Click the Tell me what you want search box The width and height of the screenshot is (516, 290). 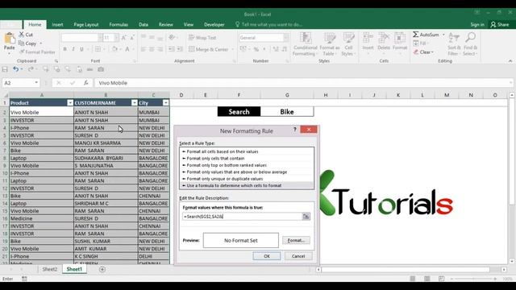(268, 24)
